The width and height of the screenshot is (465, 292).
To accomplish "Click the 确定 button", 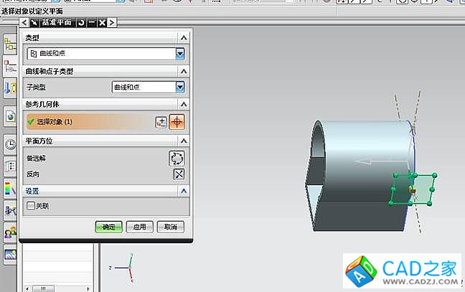I will (109, 227).
